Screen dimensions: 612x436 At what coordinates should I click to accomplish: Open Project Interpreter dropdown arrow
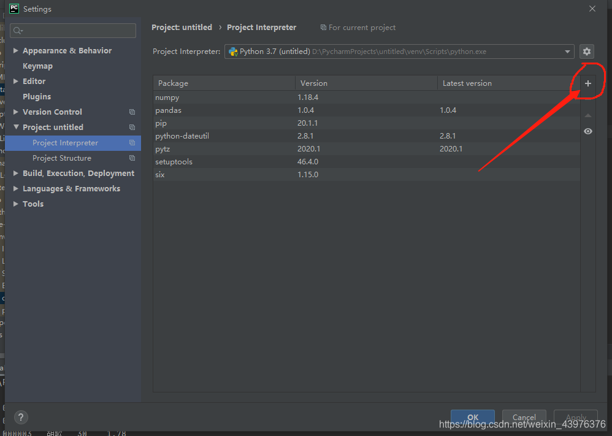pyautogui.click(x=567, y=52)
